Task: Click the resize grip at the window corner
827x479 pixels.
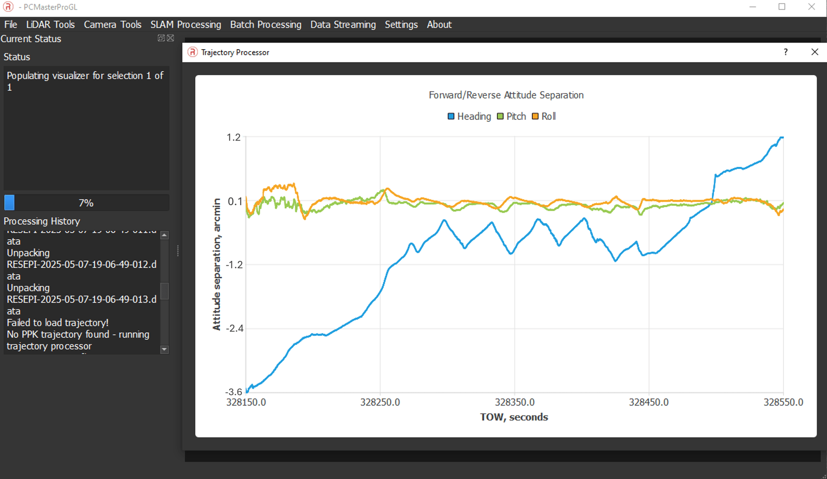Action: click(x=823, y=475)
